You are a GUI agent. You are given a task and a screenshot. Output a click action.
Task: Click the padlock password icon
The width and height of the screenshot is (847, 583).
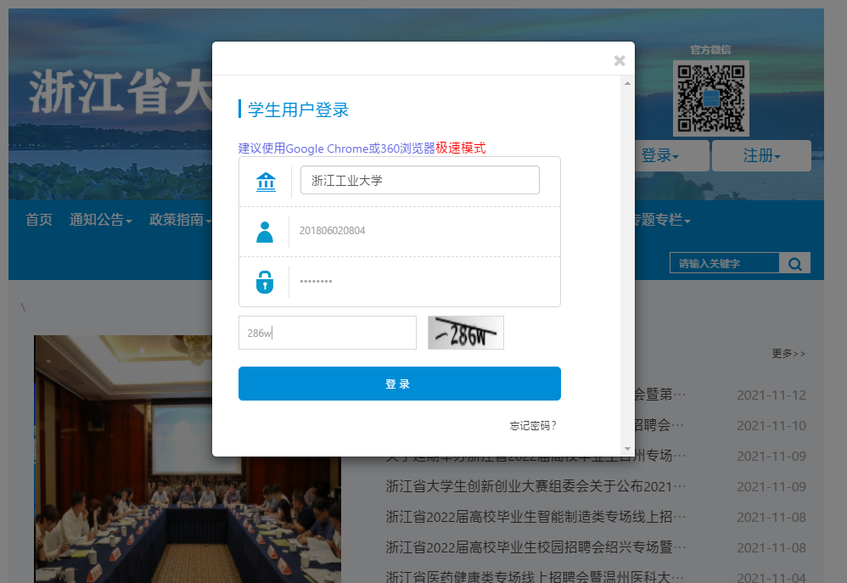click(265, 282)
